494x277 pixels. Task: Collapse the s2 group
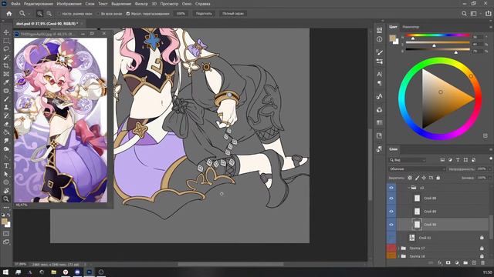point(408,188)
